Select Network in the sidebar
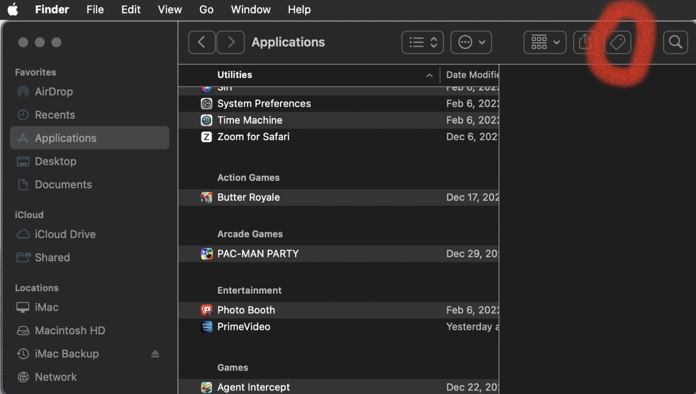This screenshot has height=394, width=696. (89, 377)
